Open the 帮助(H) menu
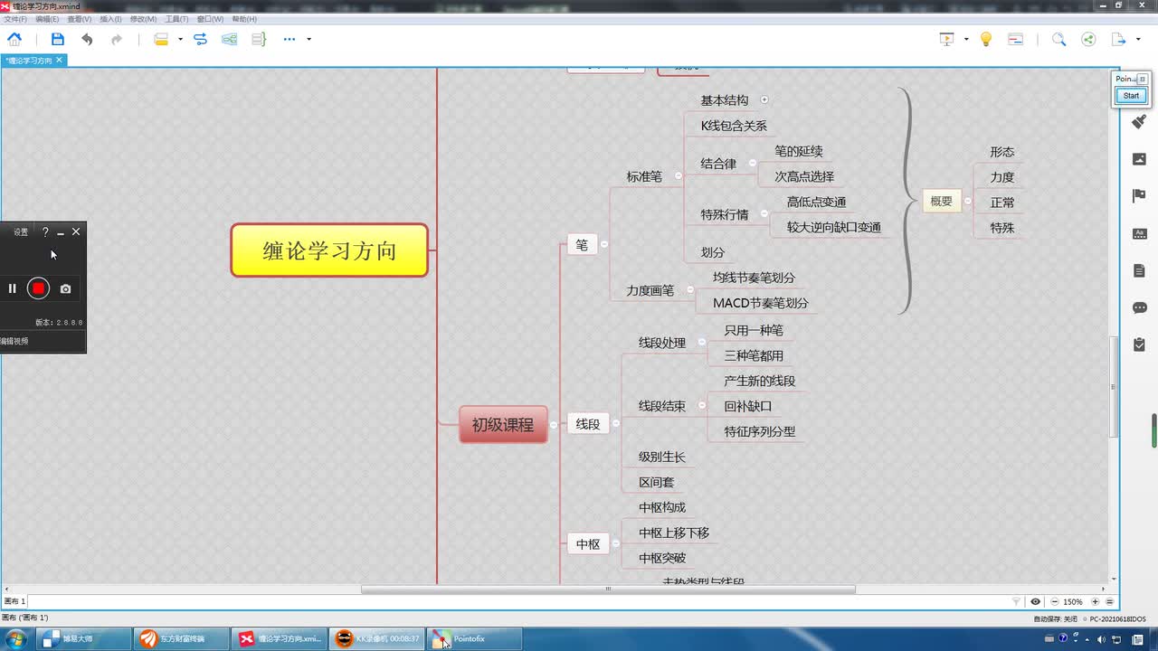The image size is (1158, 651). coord(244,19)
